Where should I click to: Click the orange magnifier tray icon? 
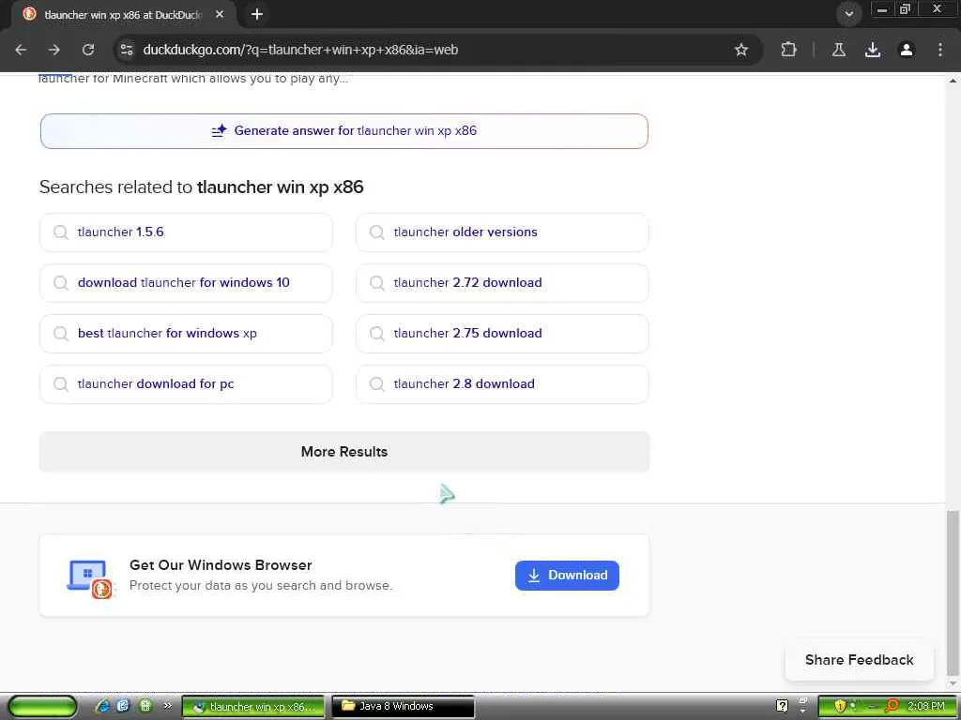tap(892, 706)
